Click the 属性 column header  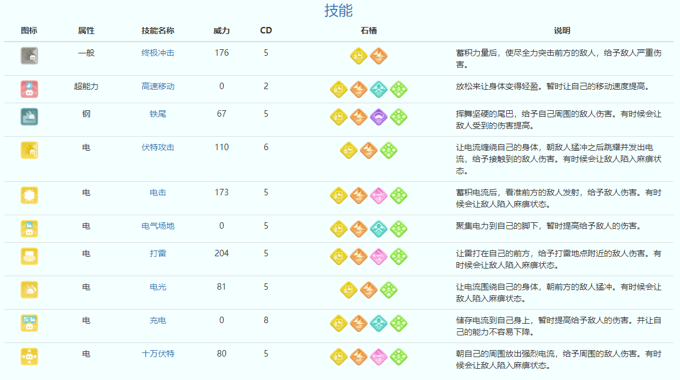click(86, 30)
